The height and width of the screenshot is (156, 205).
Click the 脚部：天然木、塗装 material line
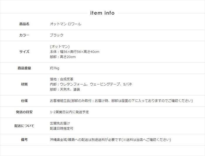[65, 90]
